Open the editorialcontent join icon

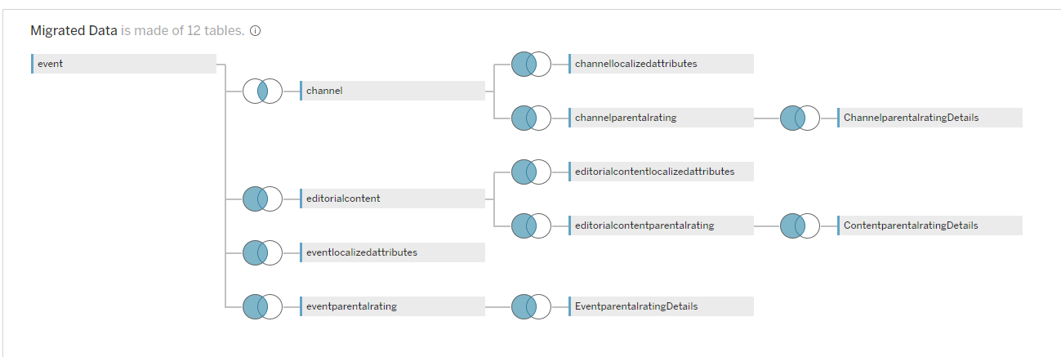tap(262, 199)
